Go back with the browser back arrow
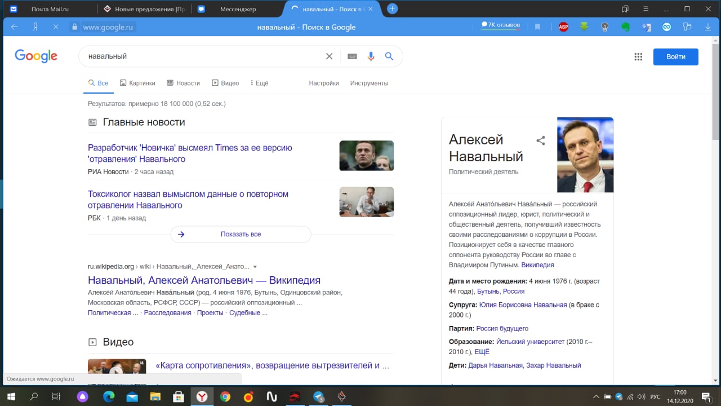Viewport: 721px width, 406px height. click(x=14, y=27)
